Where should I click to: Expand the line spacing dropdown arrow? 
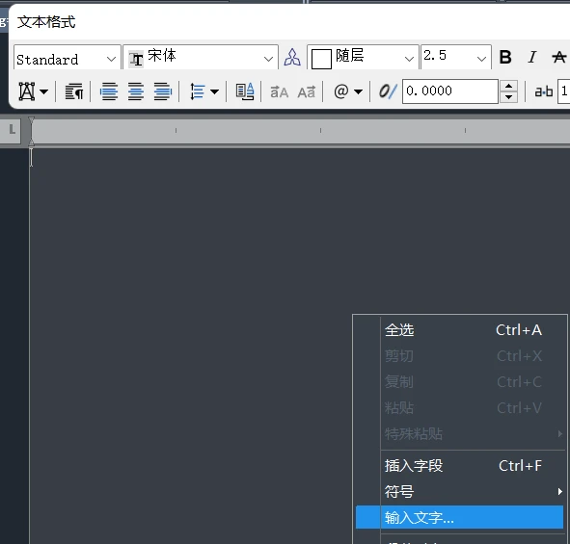pyautogui.click(x=214, y=91)
